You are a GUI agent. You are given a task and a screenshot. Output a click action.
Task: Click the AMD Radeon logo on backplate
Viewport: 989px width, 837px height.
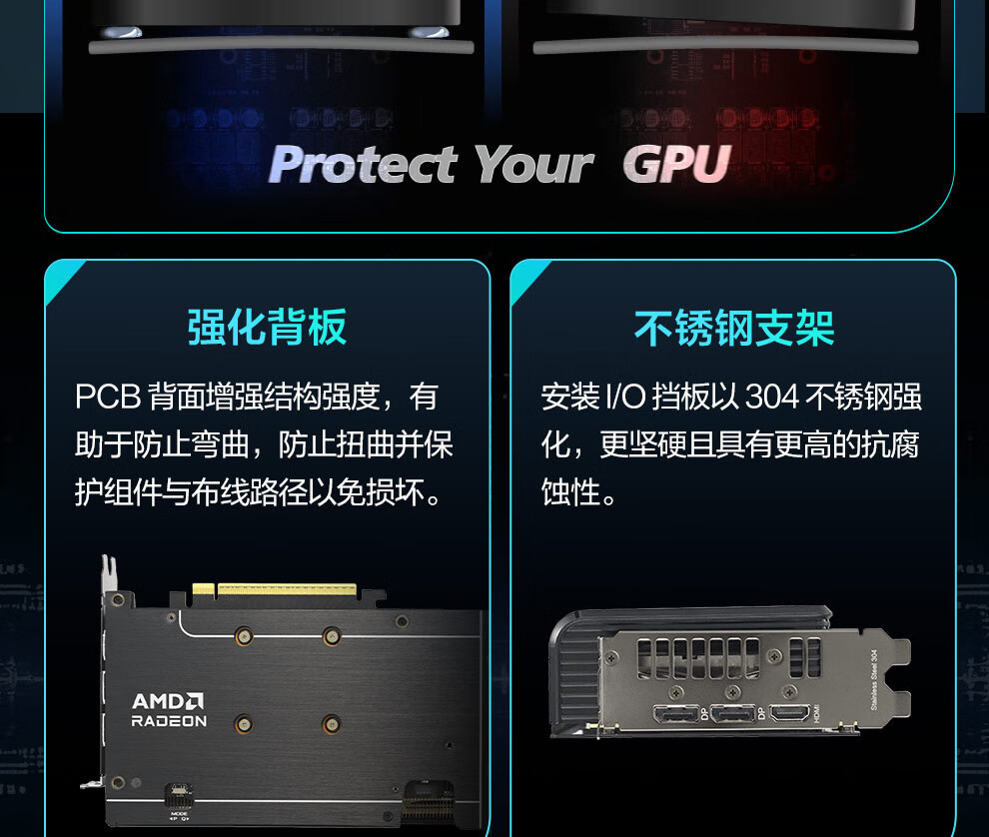point(169,710)
